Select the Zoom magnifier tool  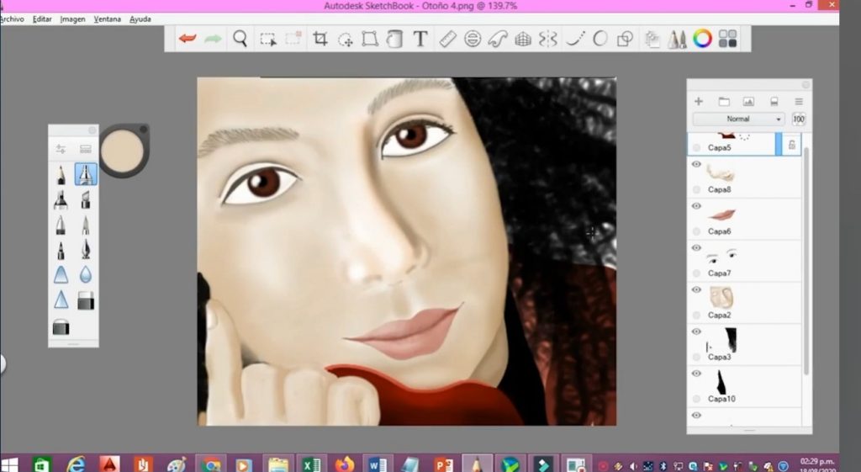point(240,39)
